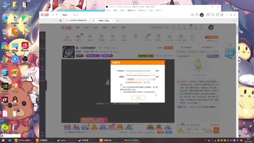Open the waveform icon in streamer toolbar
This screenshot has height=143, width=254.
[x=90, y=37]
